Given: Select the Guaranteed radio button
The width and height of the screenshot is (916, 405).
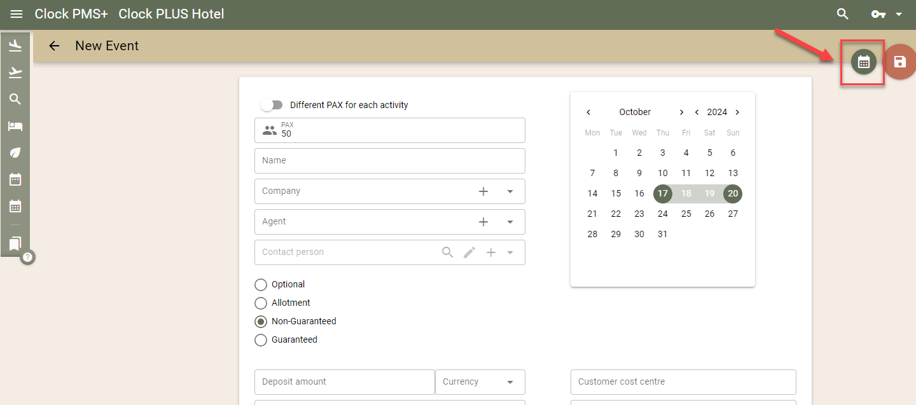Looking at the screenshot, I should (261, 340).
